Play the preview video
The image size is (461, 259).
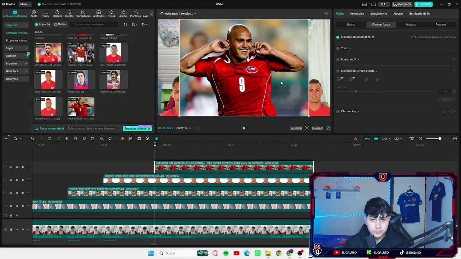coord(244,128)
